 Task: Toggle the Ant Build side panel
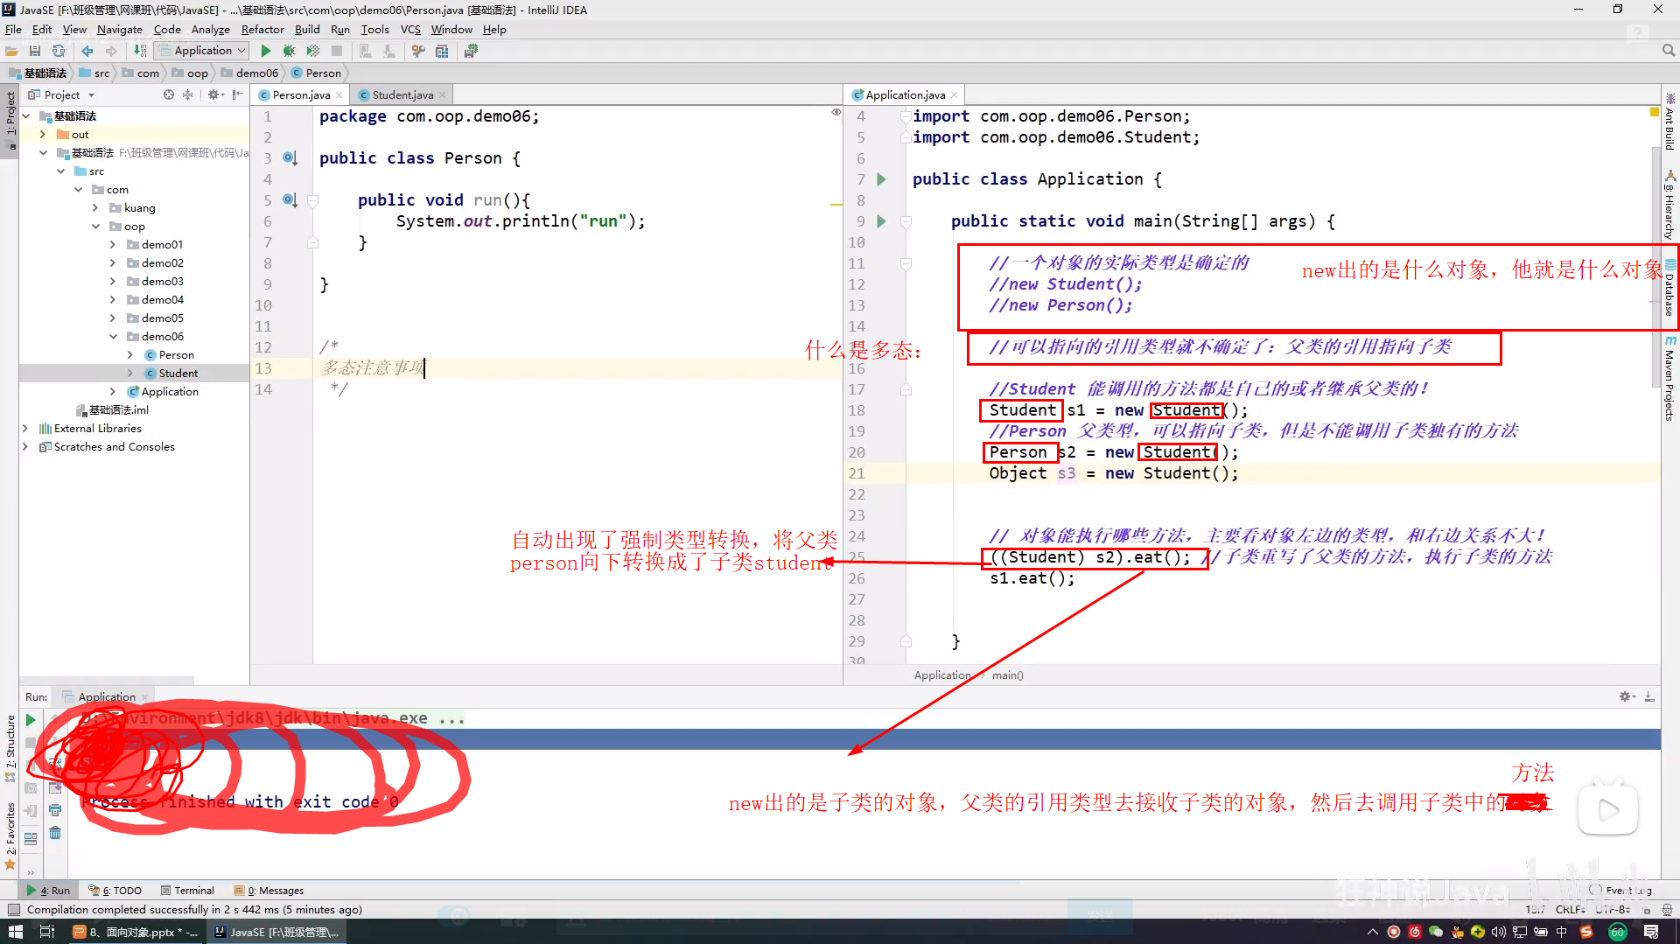[1669, 122]
